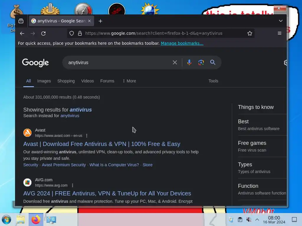302x226 pixels.
Task: Open the Avast Security sitelink
Action: click(x=31, y=165)
